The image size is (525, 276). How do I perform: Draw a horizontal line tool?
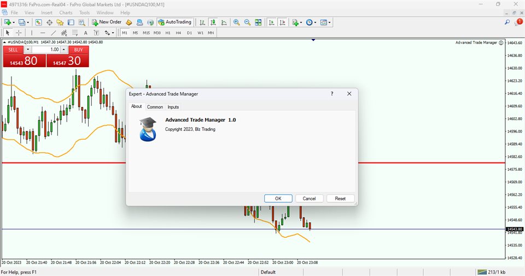pos(43,33)
